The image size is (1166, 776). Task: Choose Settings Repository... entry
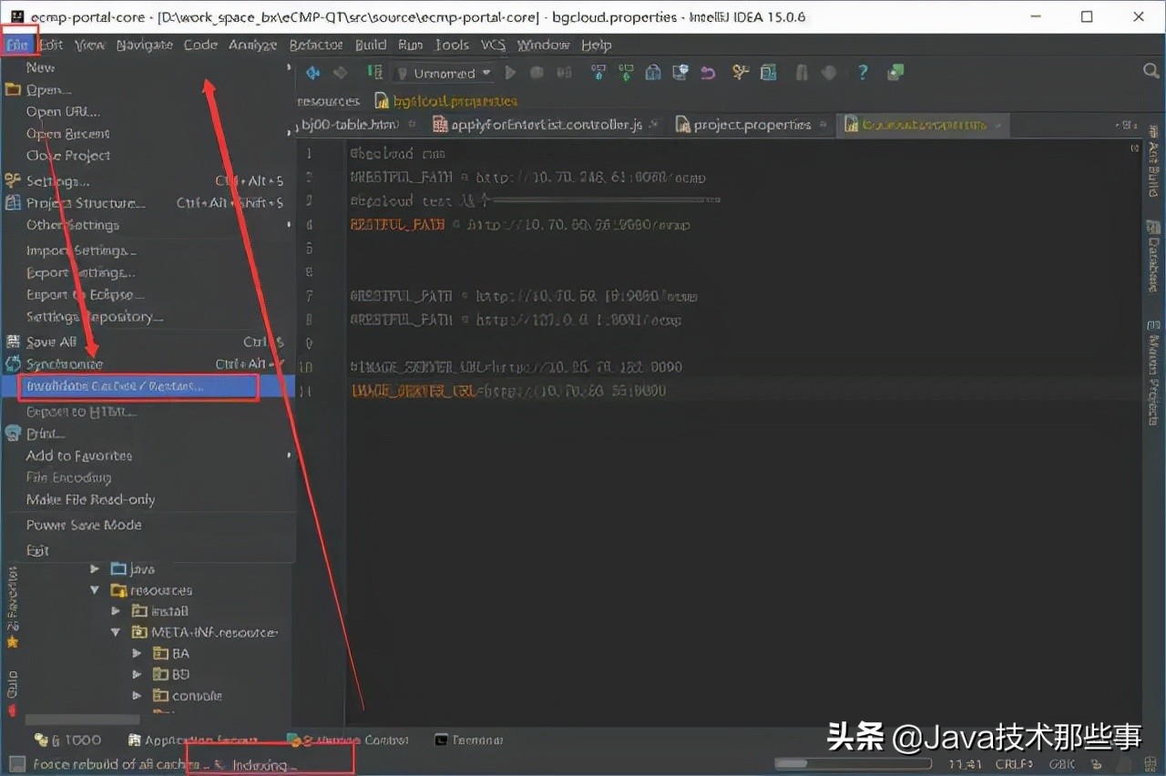coord(148,316)
